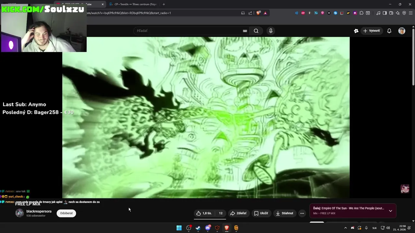Open a new browser tab

tap(164, 4)
